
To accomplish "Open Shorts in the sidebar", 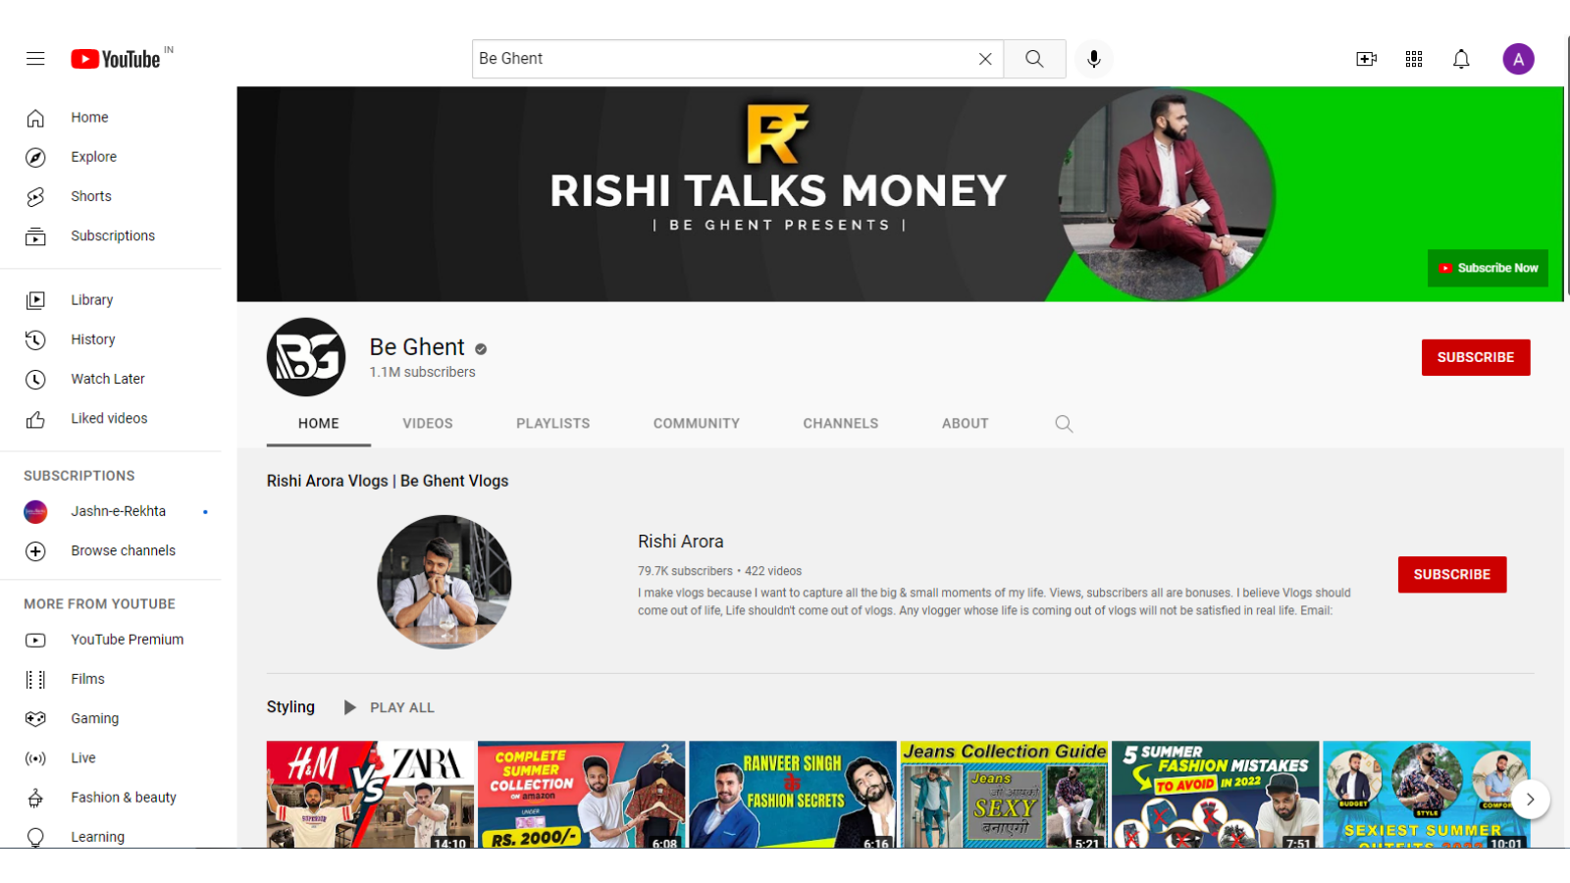I will click(111, 196).
